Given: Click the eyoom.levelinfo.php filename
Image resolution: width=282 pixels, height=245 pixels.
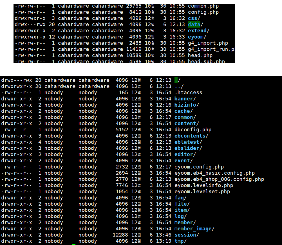Looking at the screenshot, I should coord(204,185).
